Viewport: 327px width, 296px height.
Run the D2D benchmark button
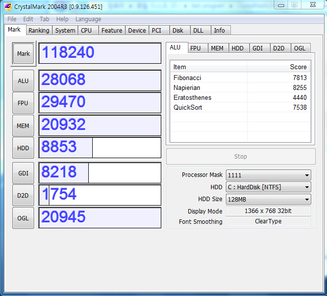pos(23,196)
